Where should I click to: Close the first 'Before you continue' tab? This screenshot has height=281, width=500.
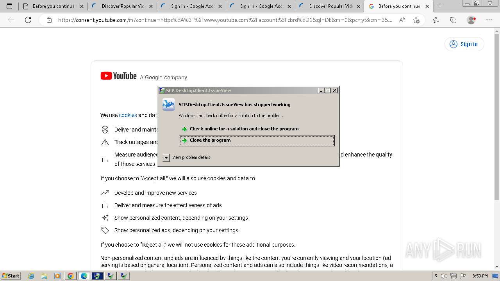pyautogui.click(x=82, y=6)
